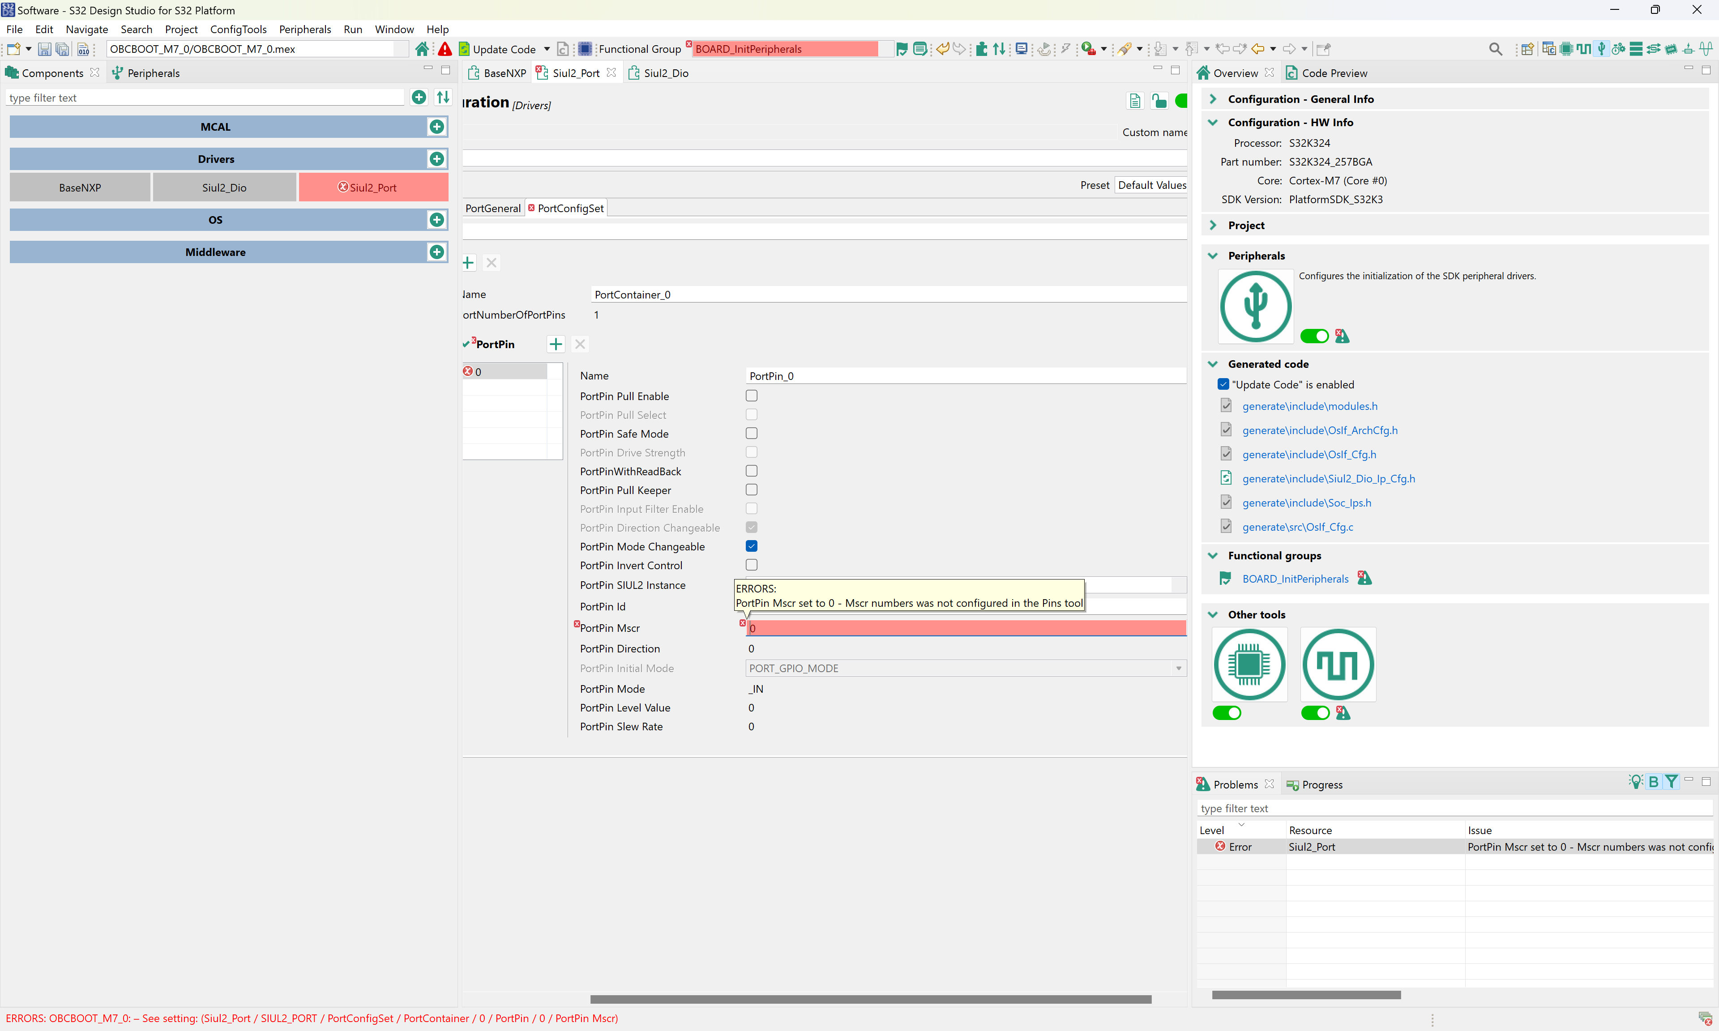Toggle the Peripherals enable switch
The image size is (1719, 1031).
pyautogui.click(x=1314, y=336)
